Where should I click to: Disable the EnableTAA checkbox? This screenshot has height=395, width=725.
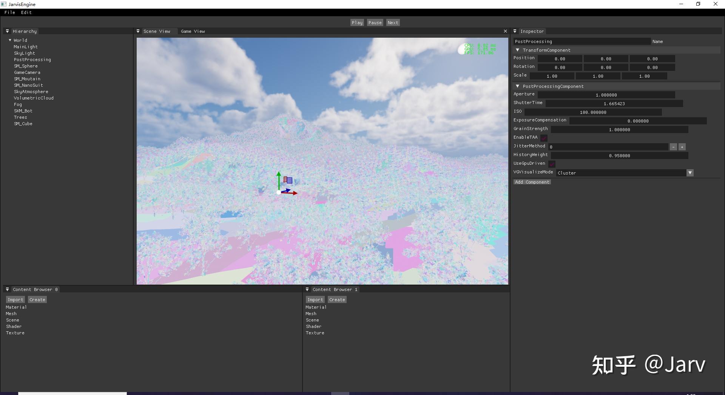click(544, 138)
